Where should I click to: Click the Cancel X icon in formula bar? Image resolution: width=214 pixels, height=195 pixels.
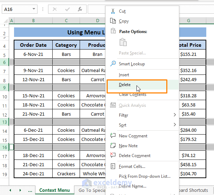55,9
